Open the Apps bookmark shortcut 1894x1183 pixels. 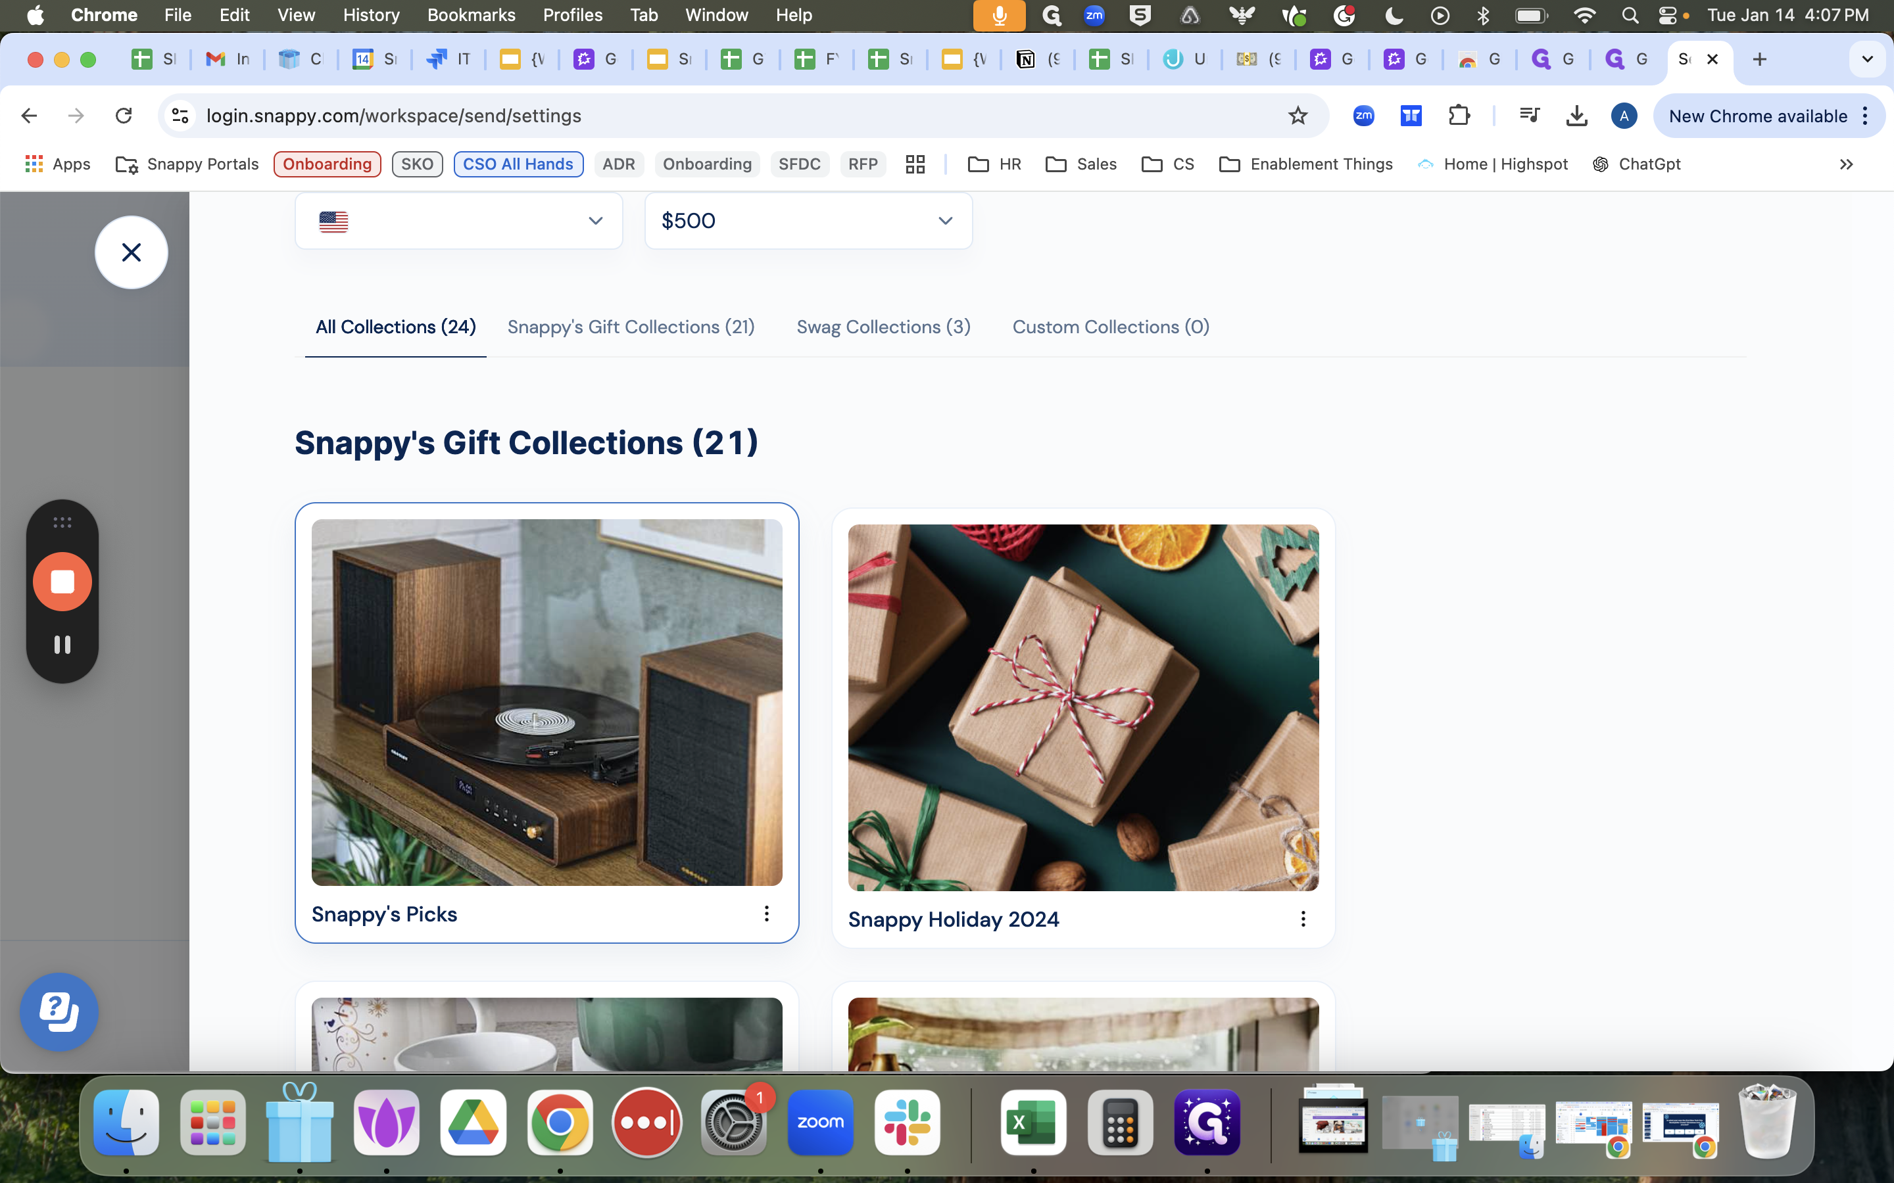[59, 164]
